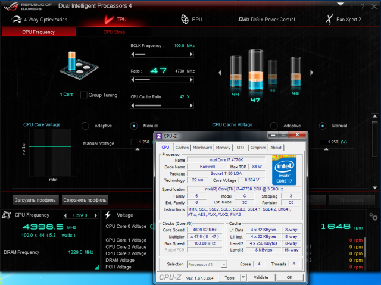
Task: Decrease CPU Ratio with left arrow
Action: [x=132, y=80]
